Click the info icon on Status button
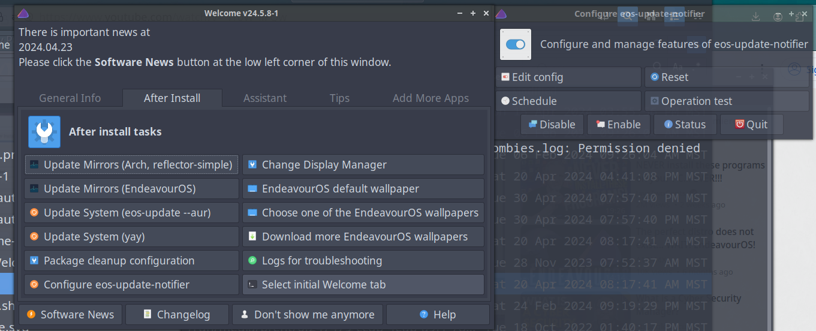This screenshot has height=331, width=816. [668, 124]
